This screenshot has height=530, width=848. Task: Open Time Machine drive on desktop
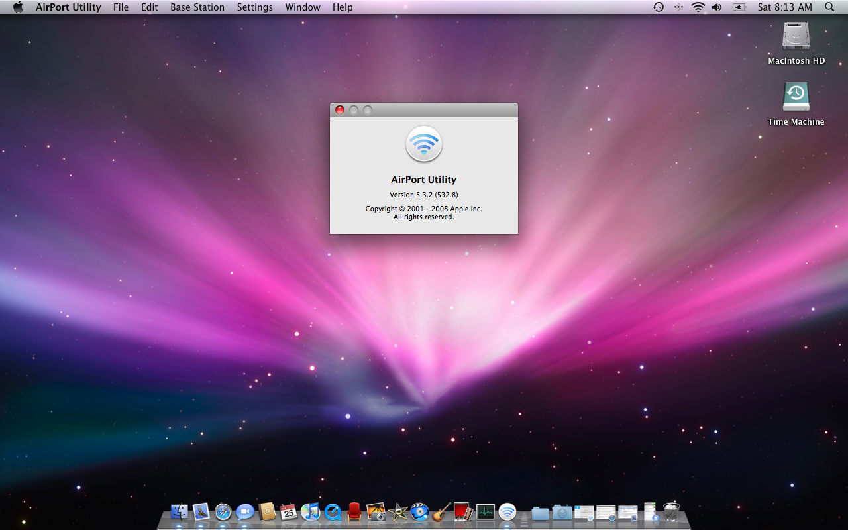[796, 97]
